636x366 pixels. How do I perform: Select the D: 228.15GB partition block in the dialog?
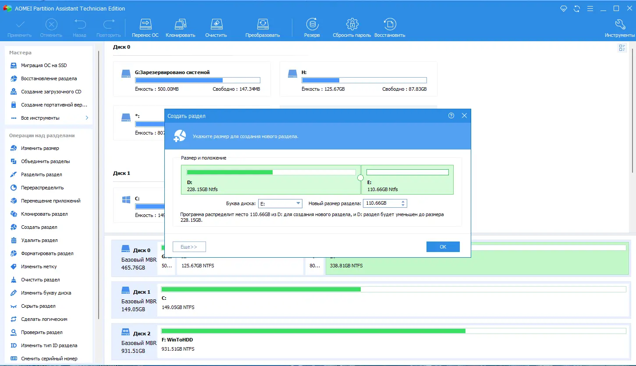(271, 180)
